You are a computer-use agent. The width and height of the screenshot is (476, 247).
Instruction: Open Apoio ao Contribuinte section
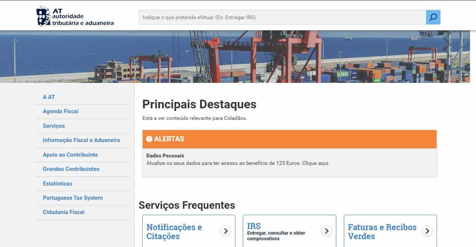tap(70, 155)
